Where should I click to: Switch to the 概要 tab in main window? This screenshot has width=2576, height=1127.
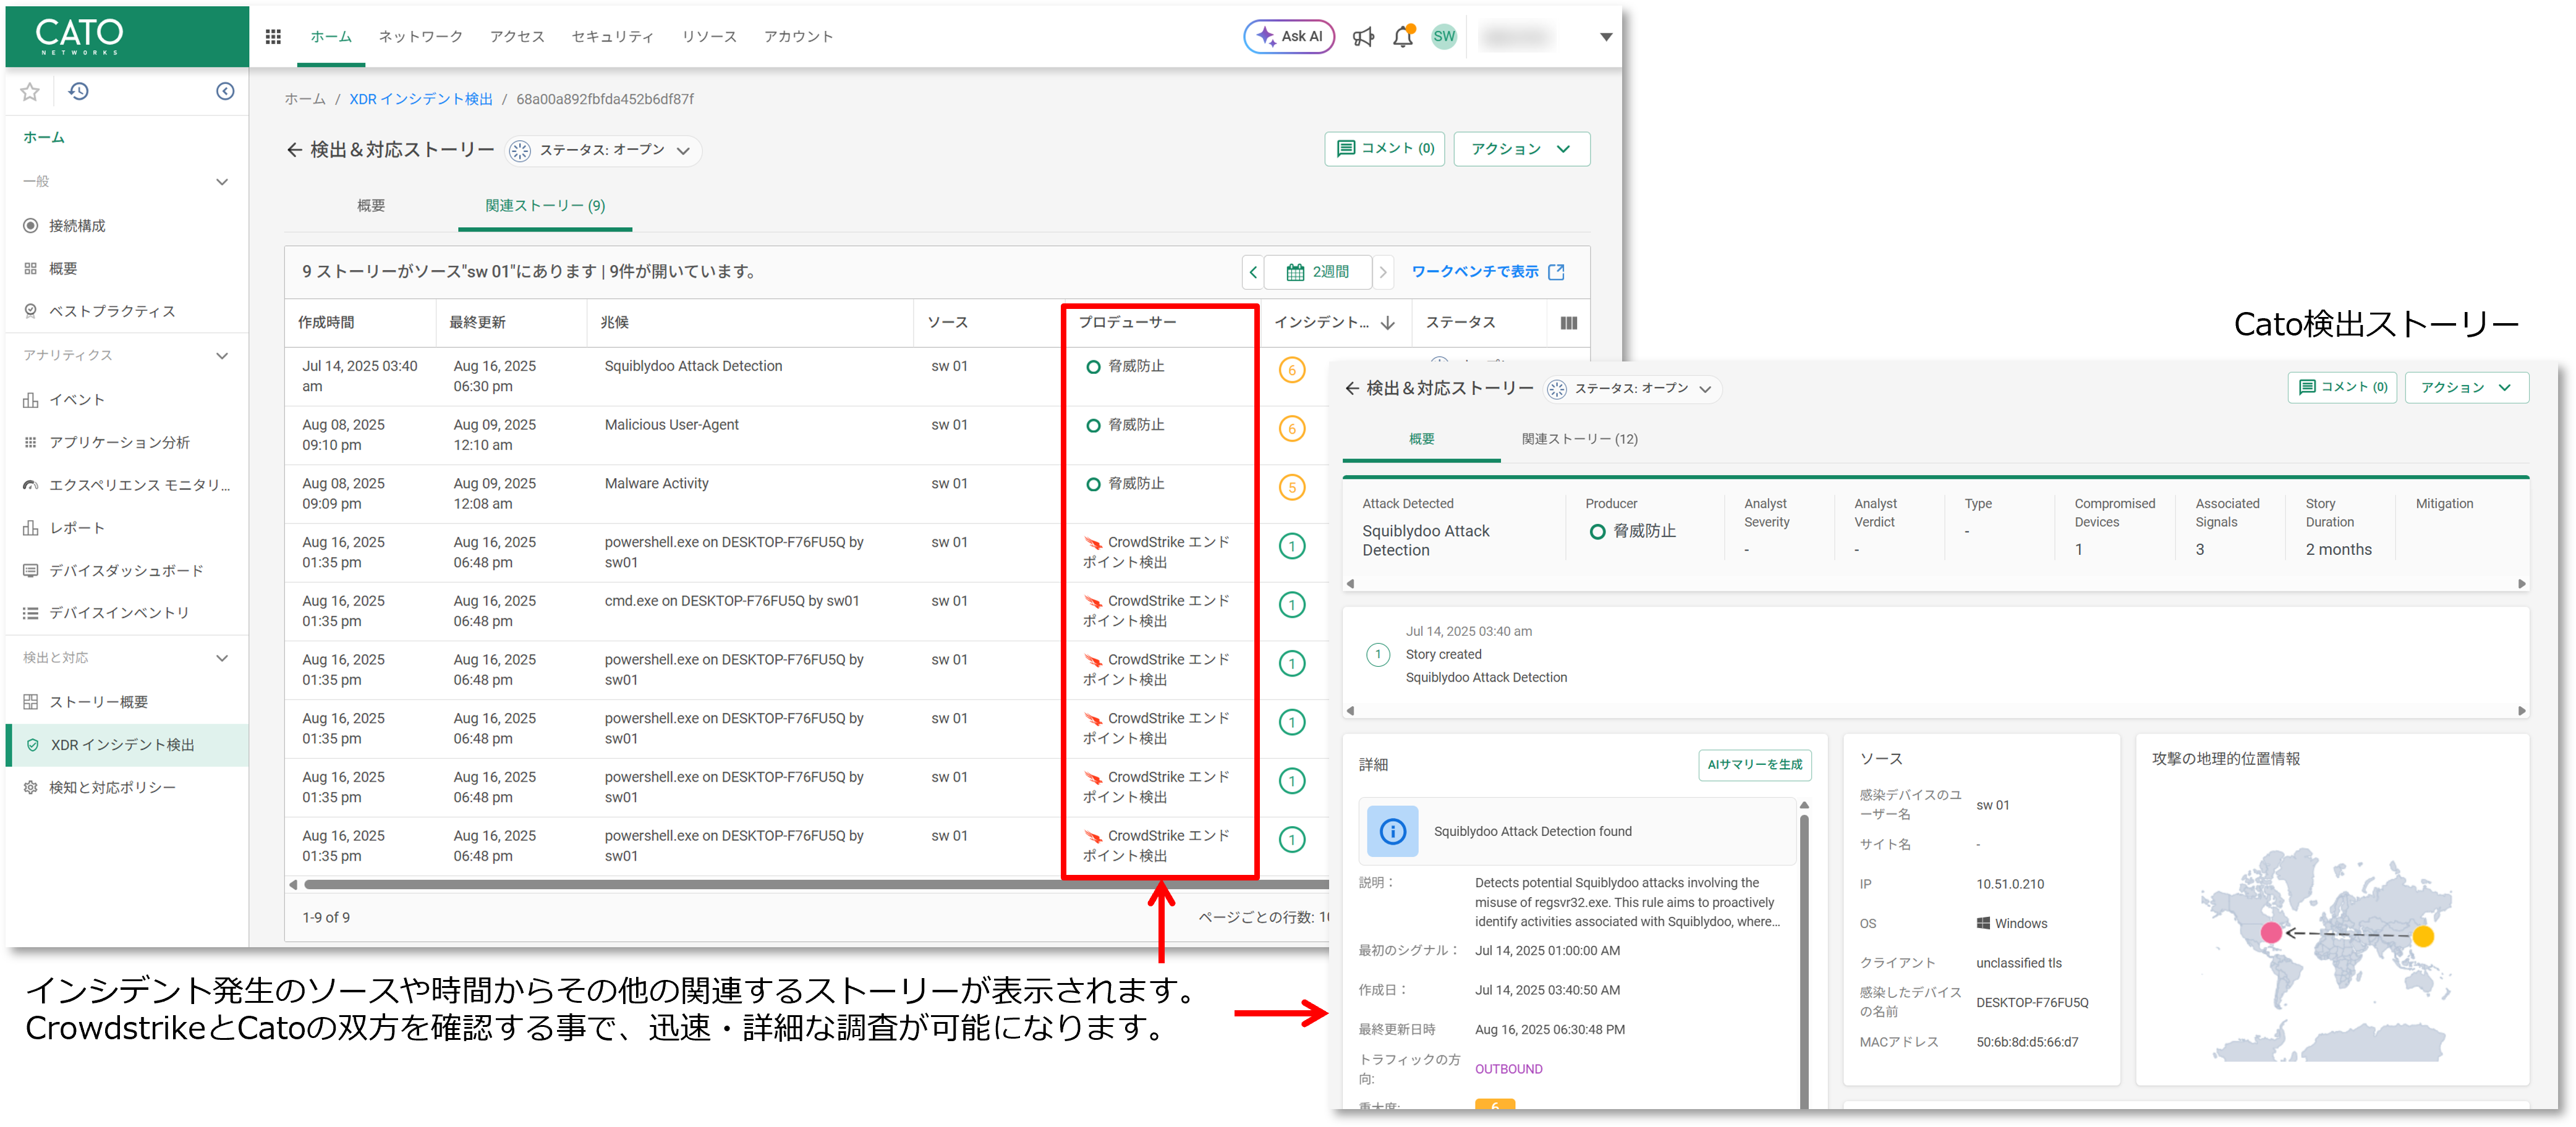click(371, 206)
